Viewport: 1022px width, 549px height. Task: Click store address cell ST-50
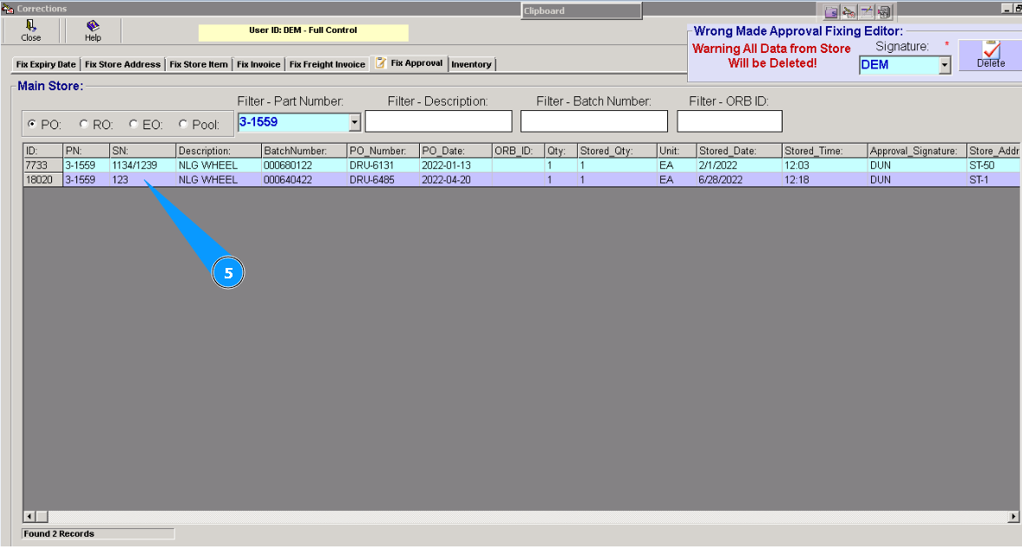[x=994, y=166]
